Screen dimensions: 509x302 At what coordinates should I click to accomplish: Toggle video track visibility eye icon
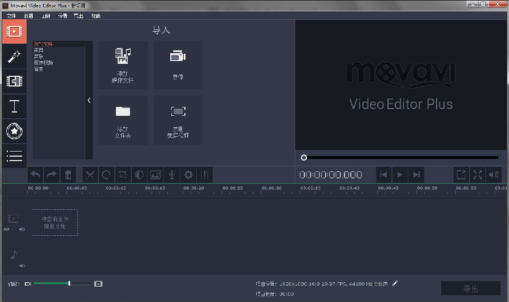coord(6,229)
